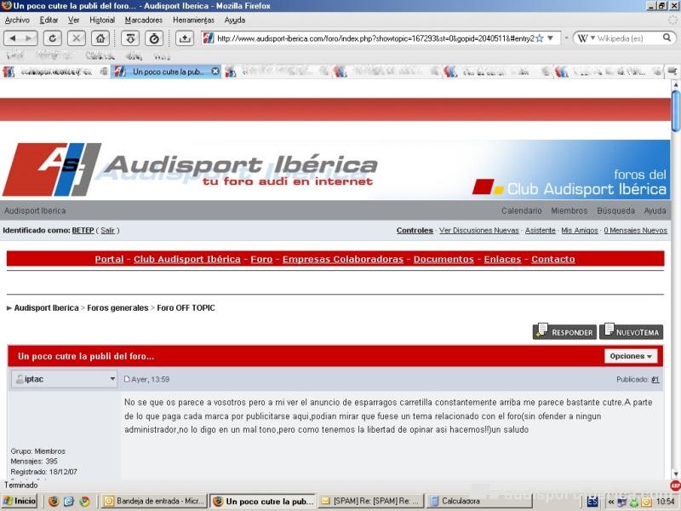Viewport: 681px width, 511px height.
Task: Open the Mis Amigos link
Action: click(580, 230)
